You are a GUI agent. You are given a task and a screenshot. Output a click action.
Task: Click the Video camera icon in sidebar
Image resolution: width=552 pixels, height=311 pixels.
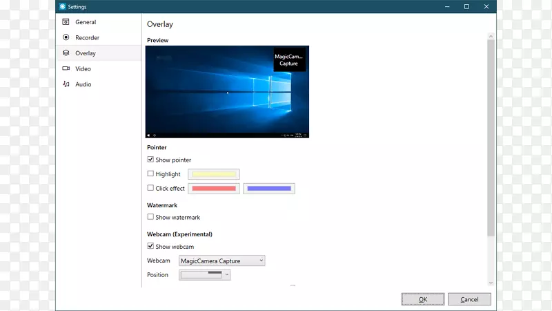coord(66,68)
